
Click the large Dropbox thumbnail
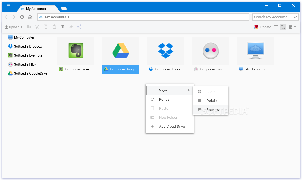(166, 51)
